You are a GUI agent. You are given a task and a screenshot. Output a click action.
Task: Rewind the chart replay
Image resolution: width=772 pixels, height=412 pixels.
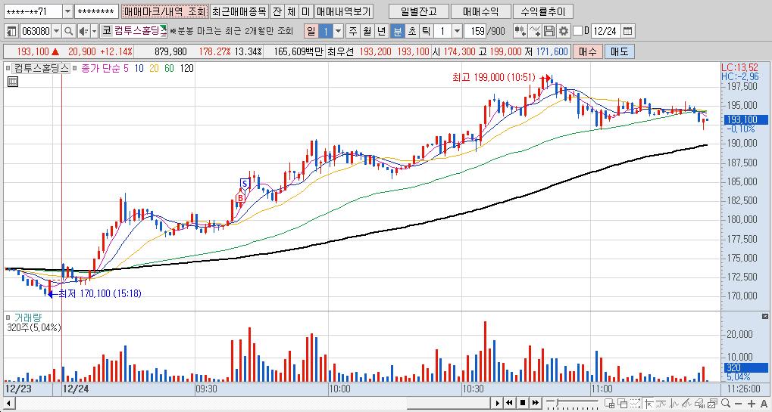tap(510, 403)
